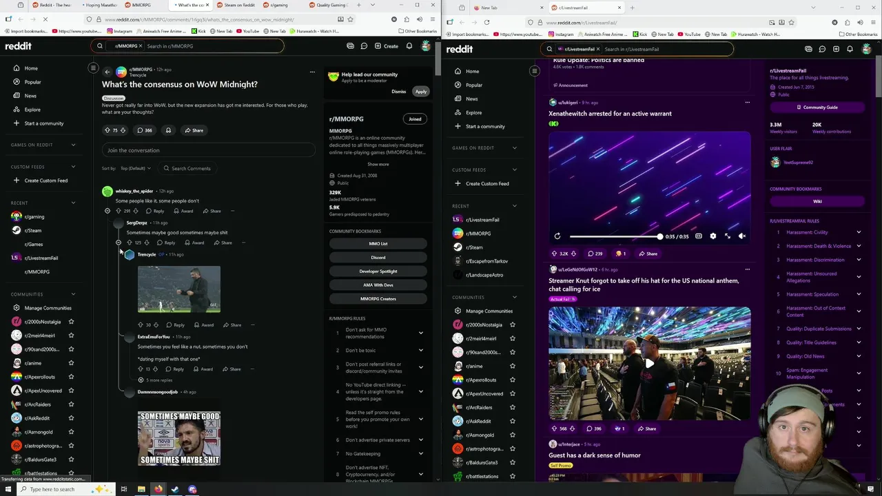Switch to r/gaming browser tab
The image size is (882, 496).
pos(280,6)
